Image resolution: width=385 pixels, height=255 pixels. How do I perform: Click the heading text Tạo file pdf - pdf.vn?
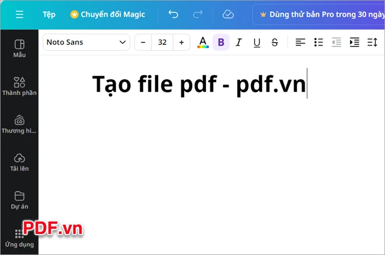click(x=199, y=84)
